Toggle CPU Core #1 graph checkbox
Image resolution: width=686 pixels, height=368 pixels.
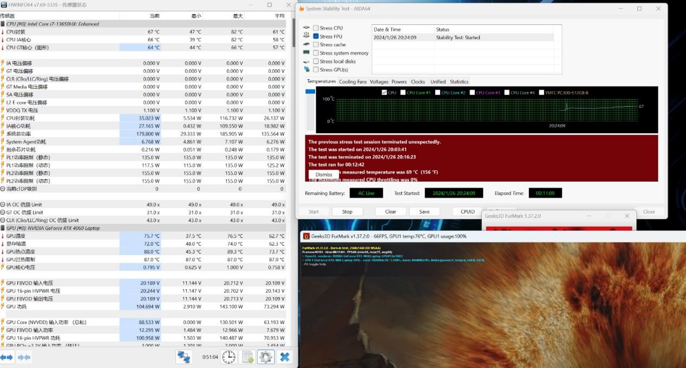(x=403, y=93)
